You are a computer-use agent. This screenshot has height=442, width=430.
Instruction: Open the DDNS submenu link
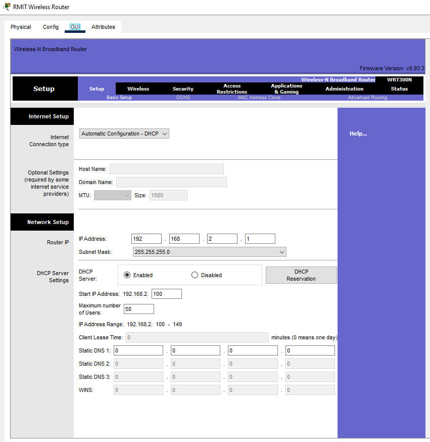click(x=183, y=98)
